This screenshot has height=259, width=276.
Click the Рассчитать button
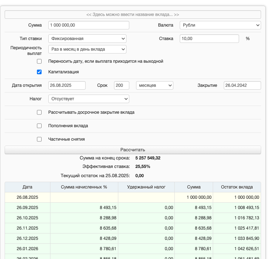pos(133,150)
